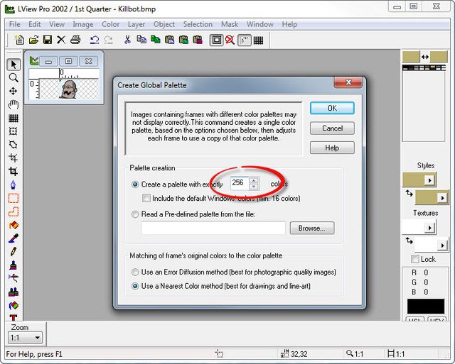Click the Killbot image thumbnail
Screen dimensions: 455x364
[69, 89]
